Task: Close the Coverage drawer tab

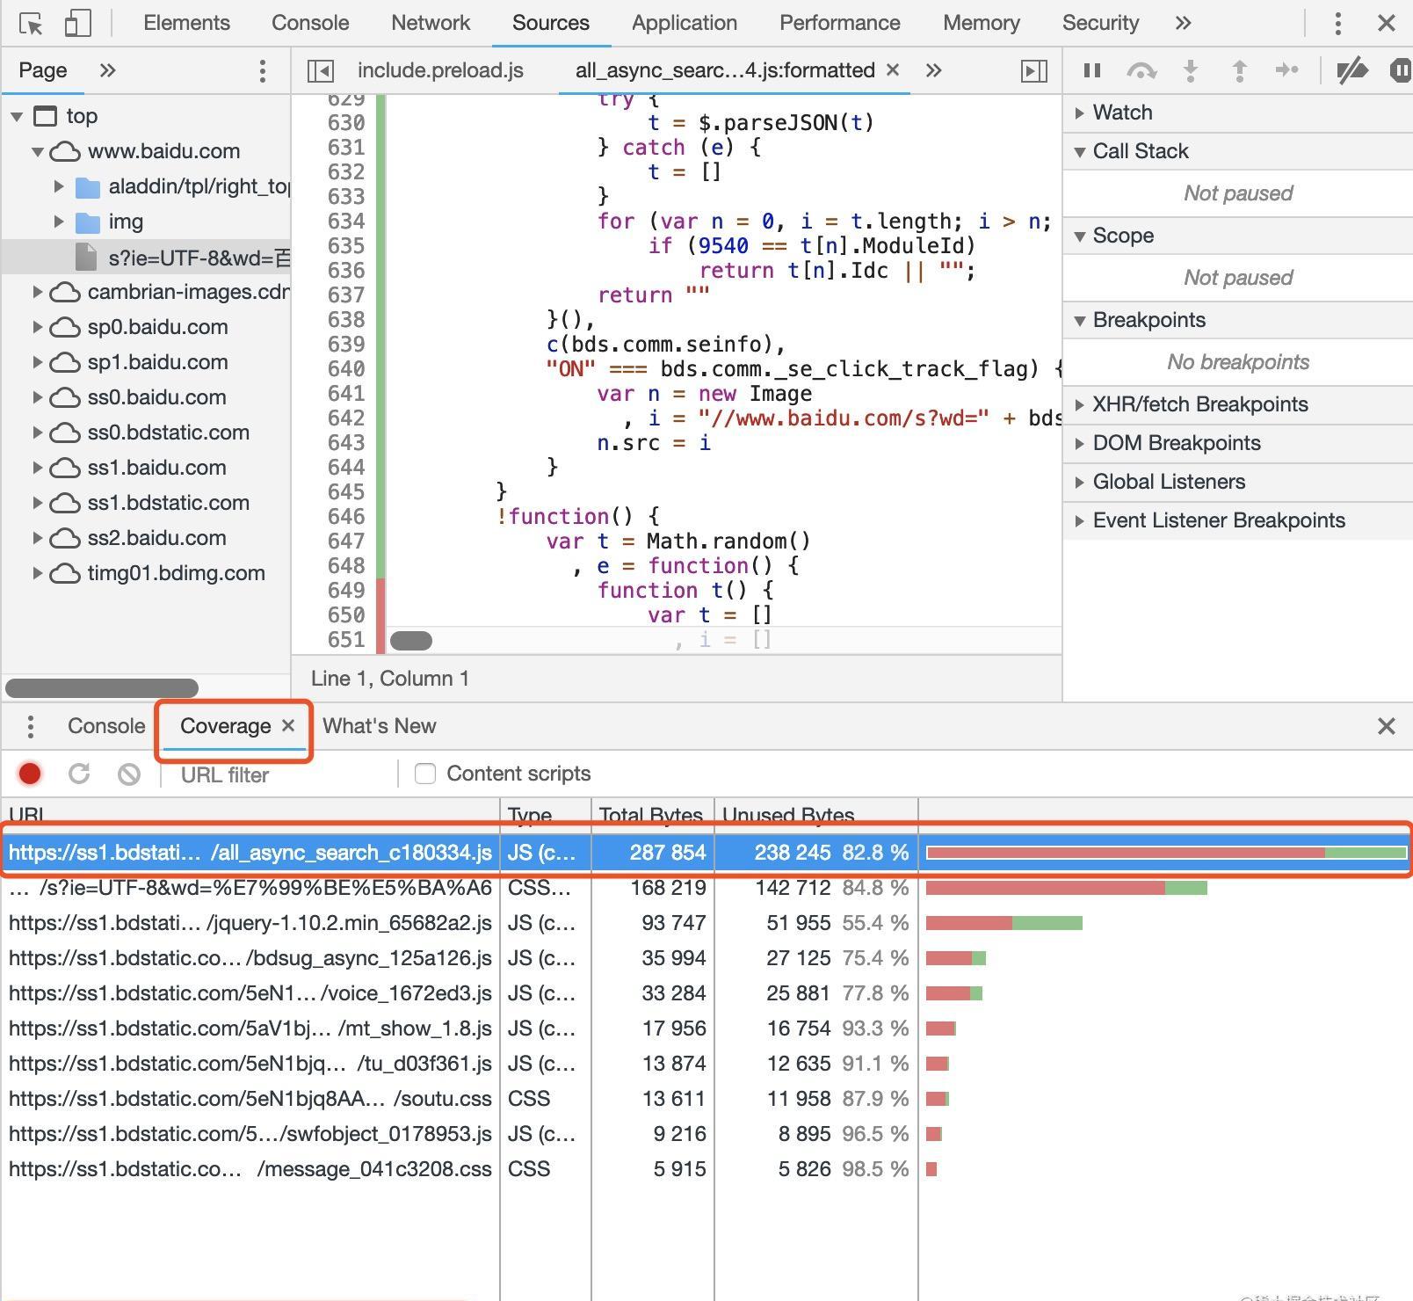Action: tap(288, 725)
